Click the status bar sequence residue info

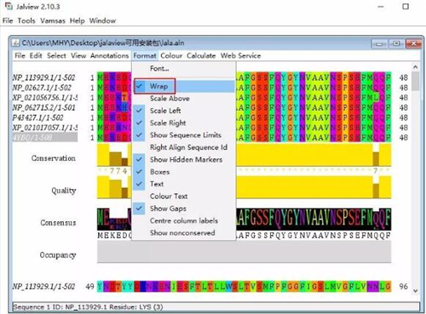(x=216, y=307)
